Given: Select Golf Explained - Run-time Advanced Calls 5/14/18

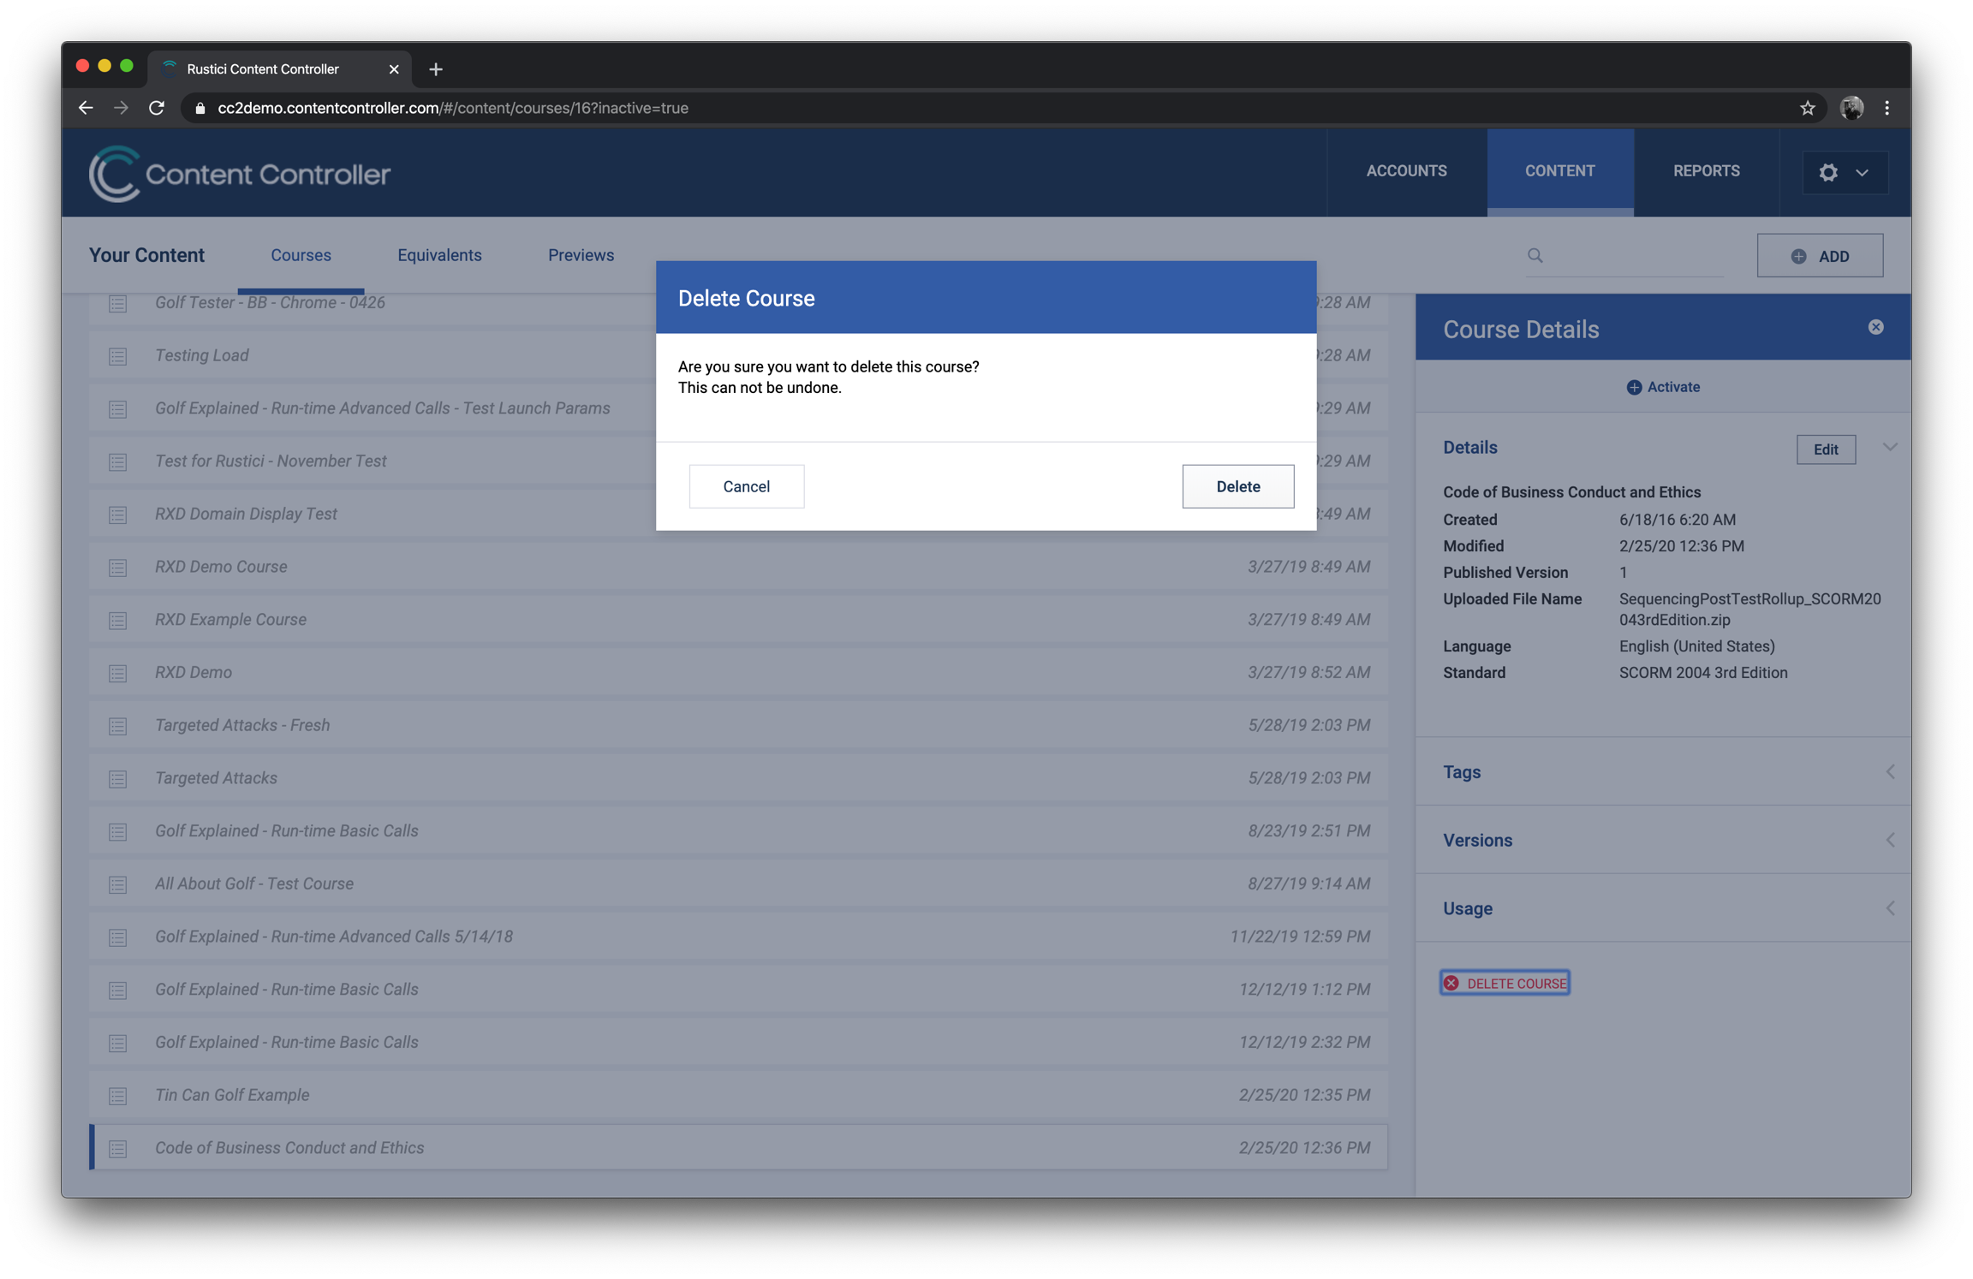Looking at the screenshot, I should 738,937.
